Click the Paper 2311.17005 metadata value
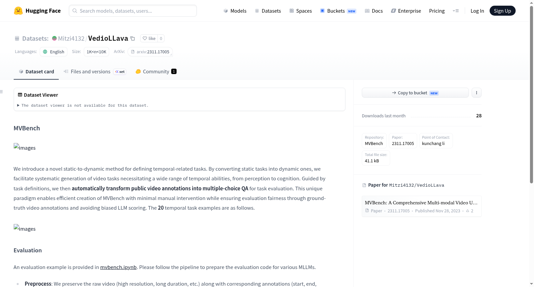 tap(403, 143)
